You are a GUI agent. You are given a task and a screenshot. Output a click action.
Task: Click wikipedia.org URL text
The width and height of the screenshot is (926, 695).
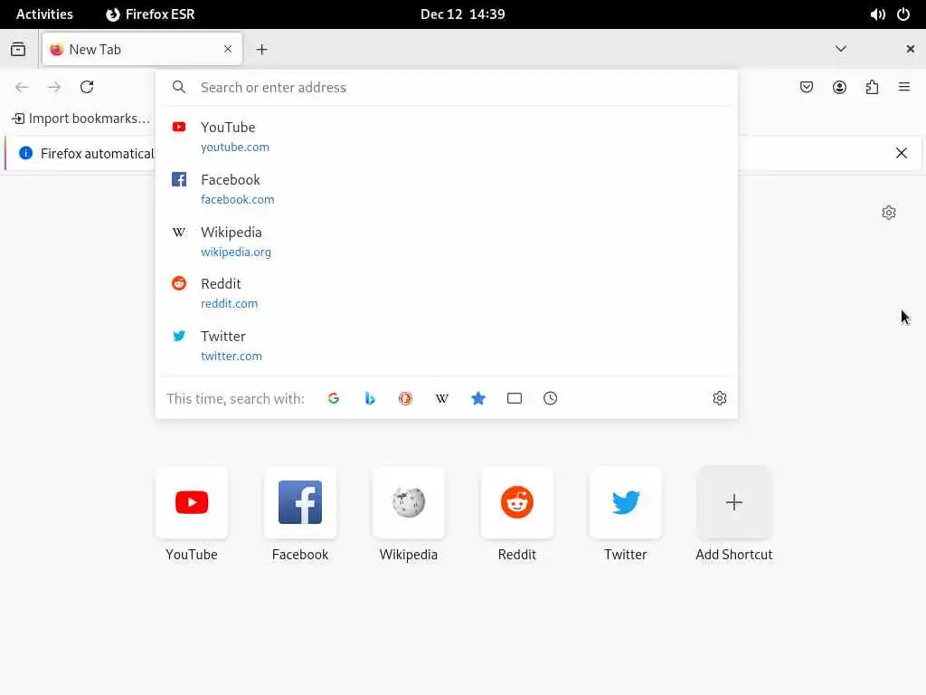(236, 252)
